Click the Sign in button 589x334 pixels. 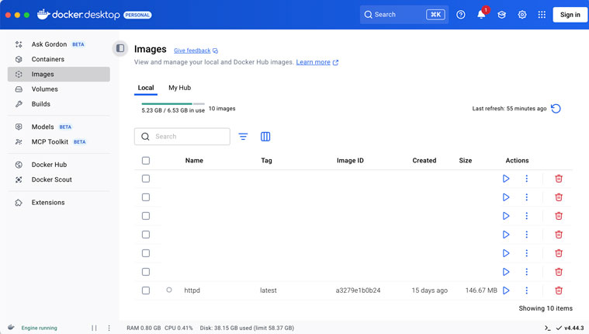(x=570, y=15)
